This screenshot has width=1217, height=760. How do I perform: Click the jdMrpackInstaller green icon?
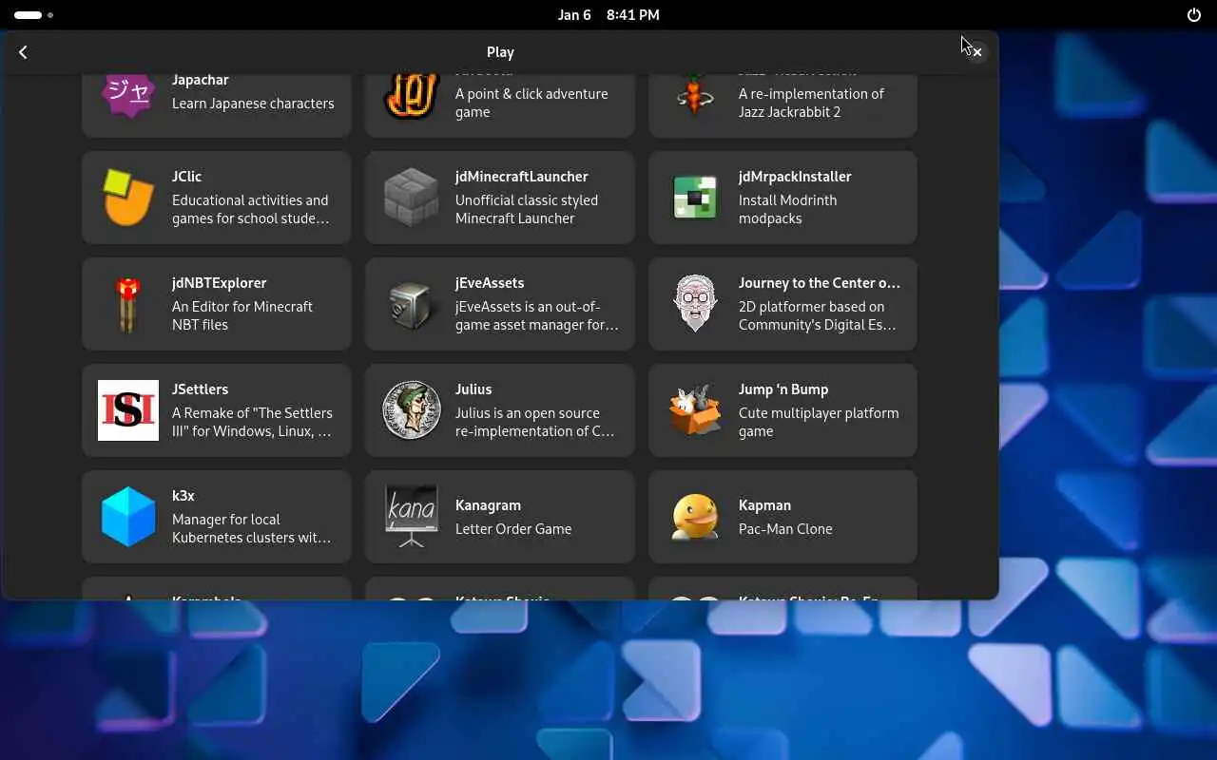click(x=695, y=198)
